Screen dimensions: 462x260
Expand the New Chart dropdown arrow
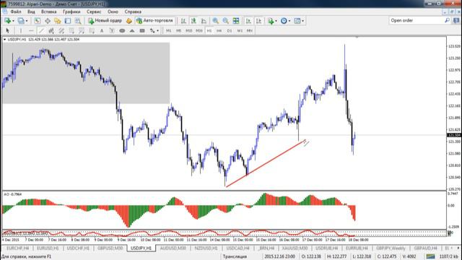tap(13, 21)
